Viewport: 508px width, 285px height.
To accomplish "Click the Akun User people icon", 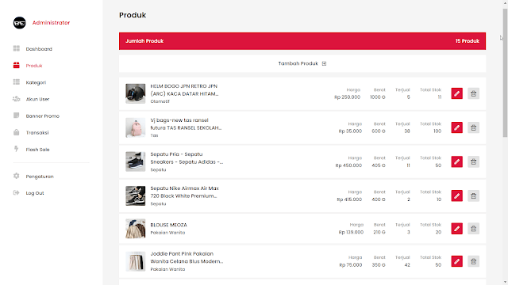I will (x=16, y=99).
